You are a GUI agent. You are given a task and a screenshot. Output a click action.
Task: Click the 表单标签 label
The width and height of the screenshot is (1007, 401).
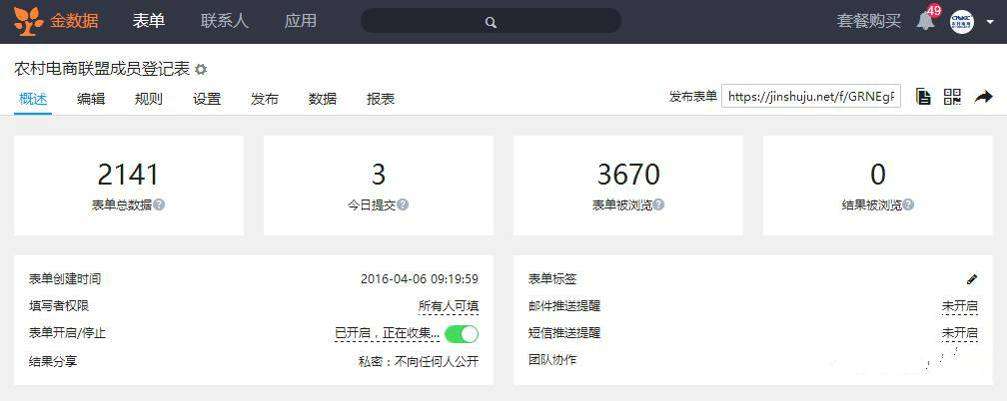tap(552, 279)
